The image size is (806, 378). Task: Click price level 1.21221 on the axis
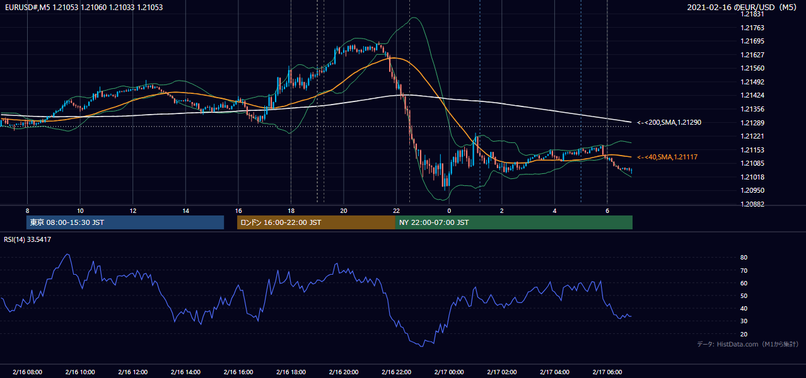point(753,136)
